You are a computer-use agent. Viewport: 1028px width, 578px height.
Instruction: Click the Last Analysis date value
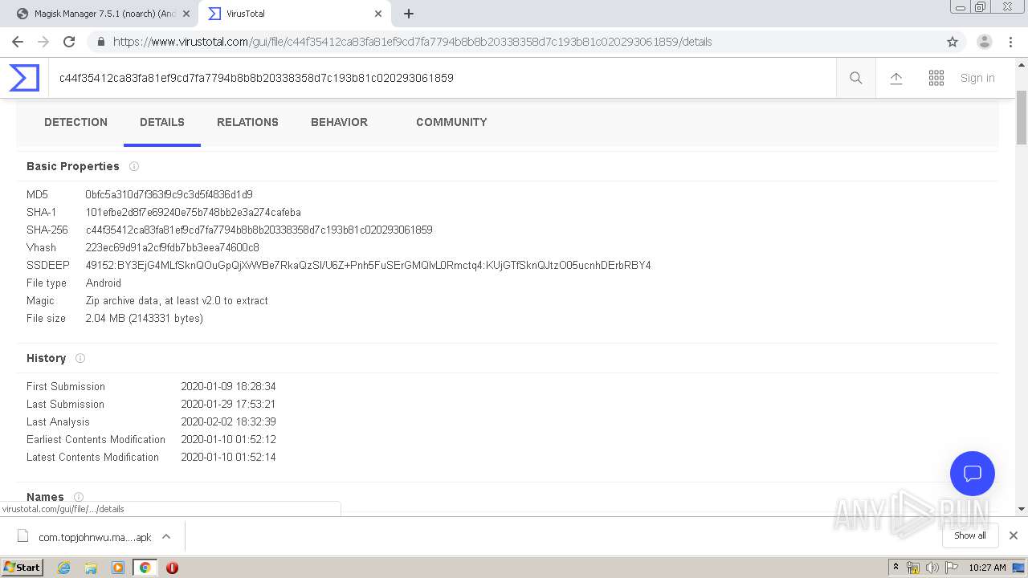(228, 421)
